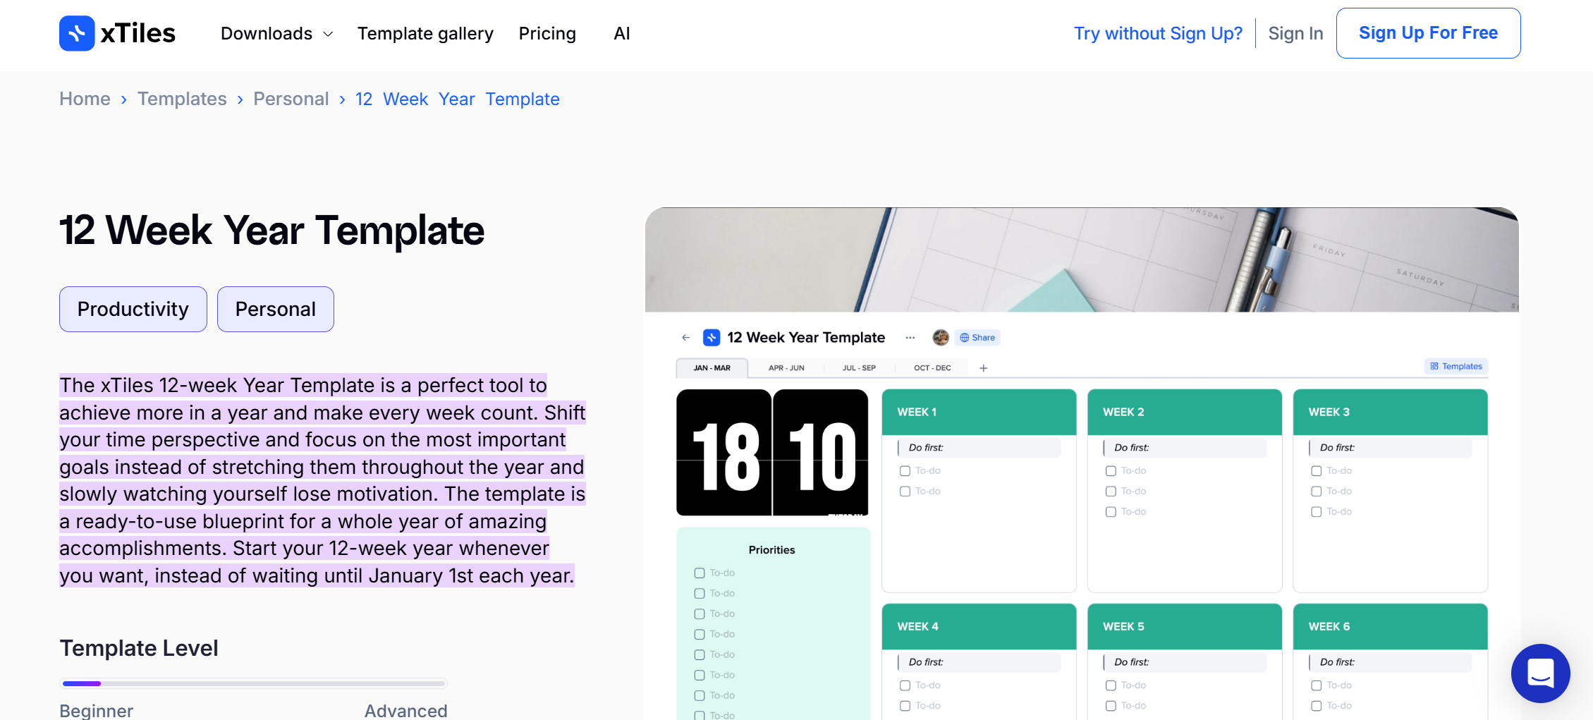Select the Personal breadcrumb link
Viewport: 1593px width, 720px height.
[x=291, y=99]
